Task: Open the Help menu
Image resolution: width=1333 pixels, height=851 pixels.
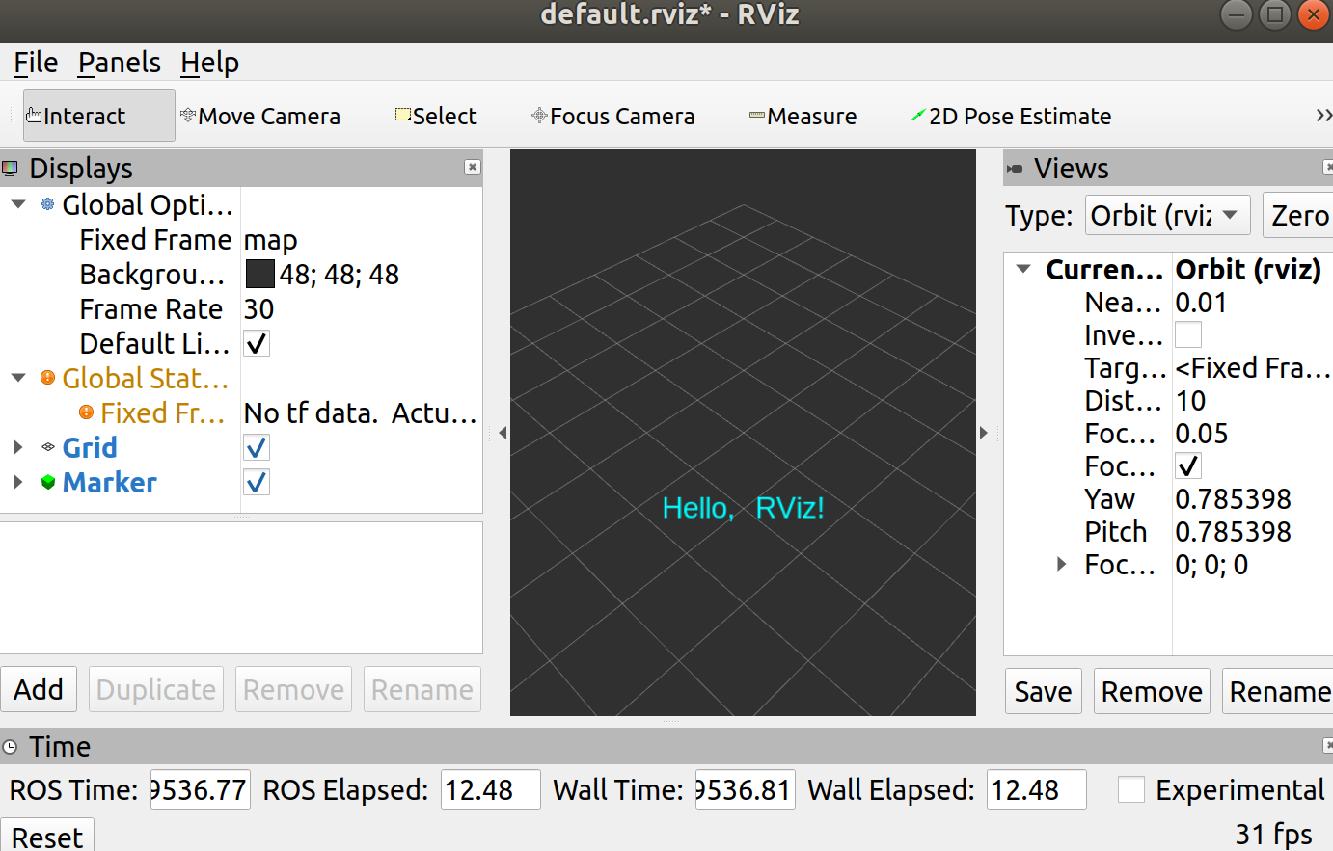Action: tap(209, 63)
